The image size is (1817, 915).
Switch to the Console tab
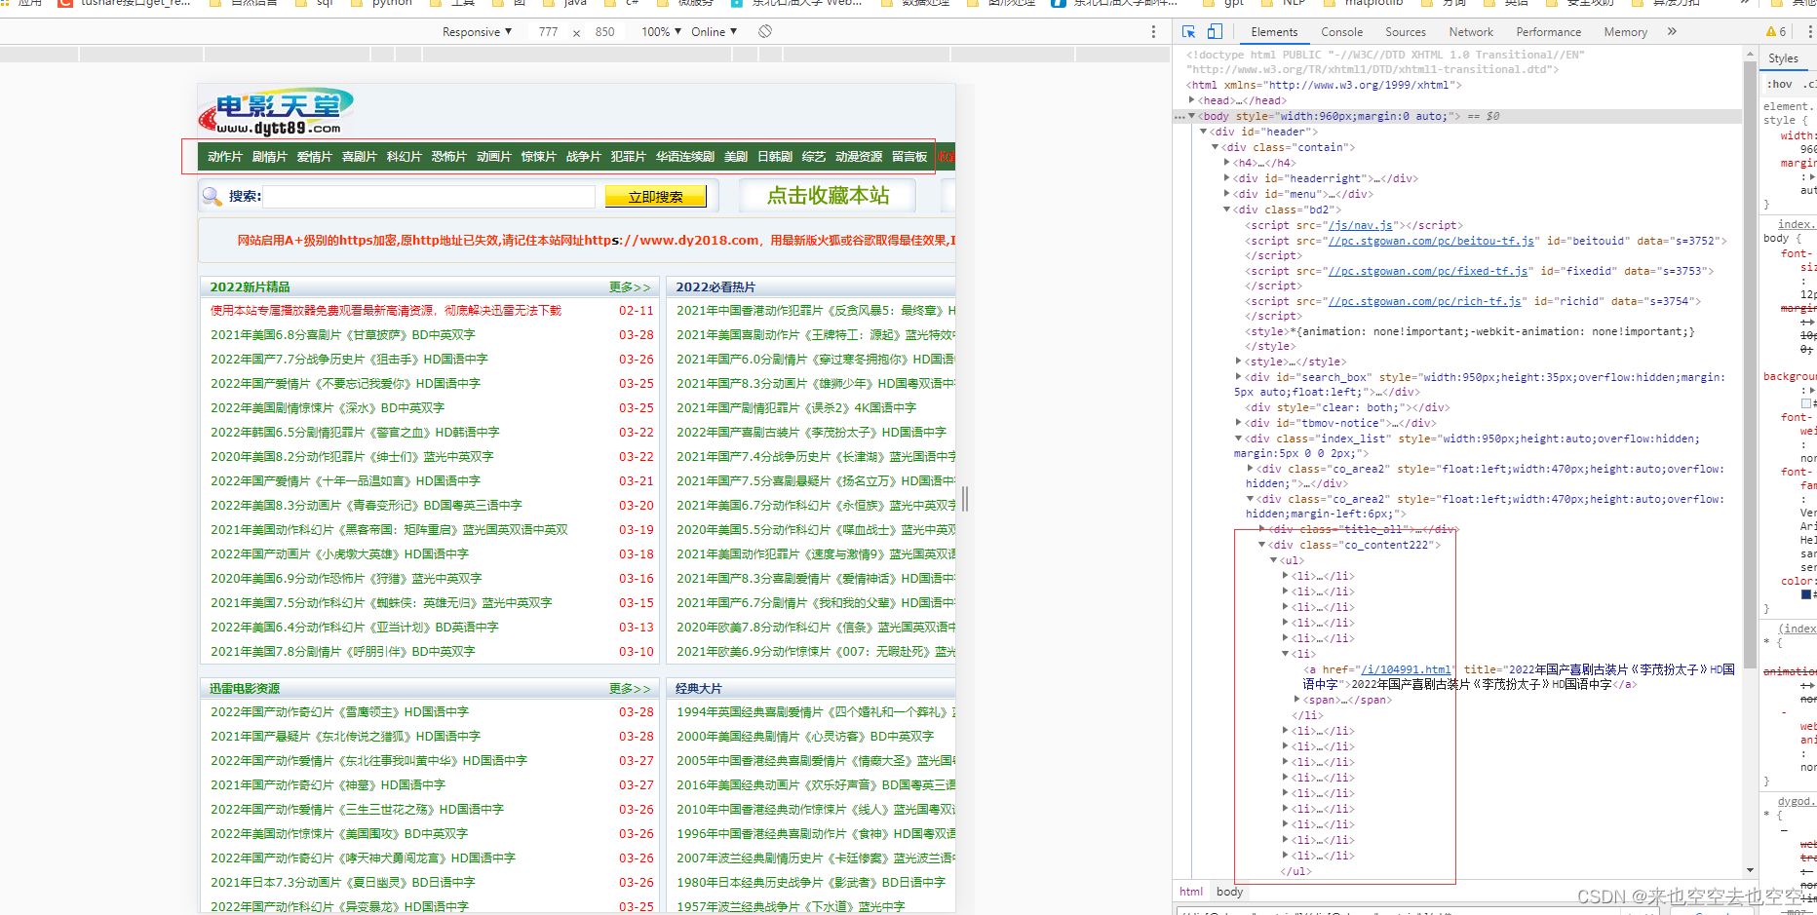pos(1341,31)
